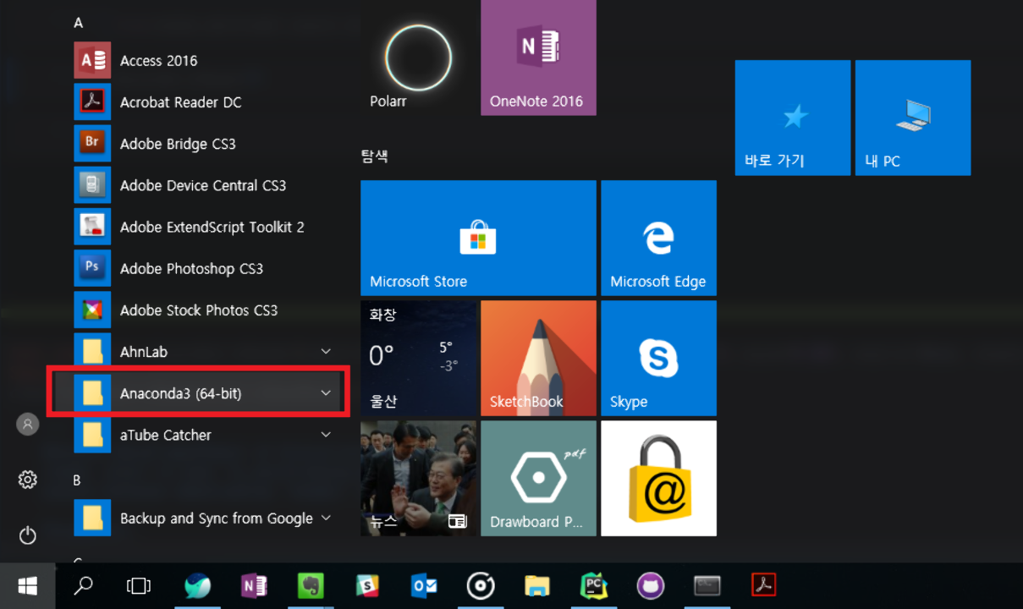Open Task View on the taskbar
This screenshot has height=609, width=1023.
[x=138, y=585]
